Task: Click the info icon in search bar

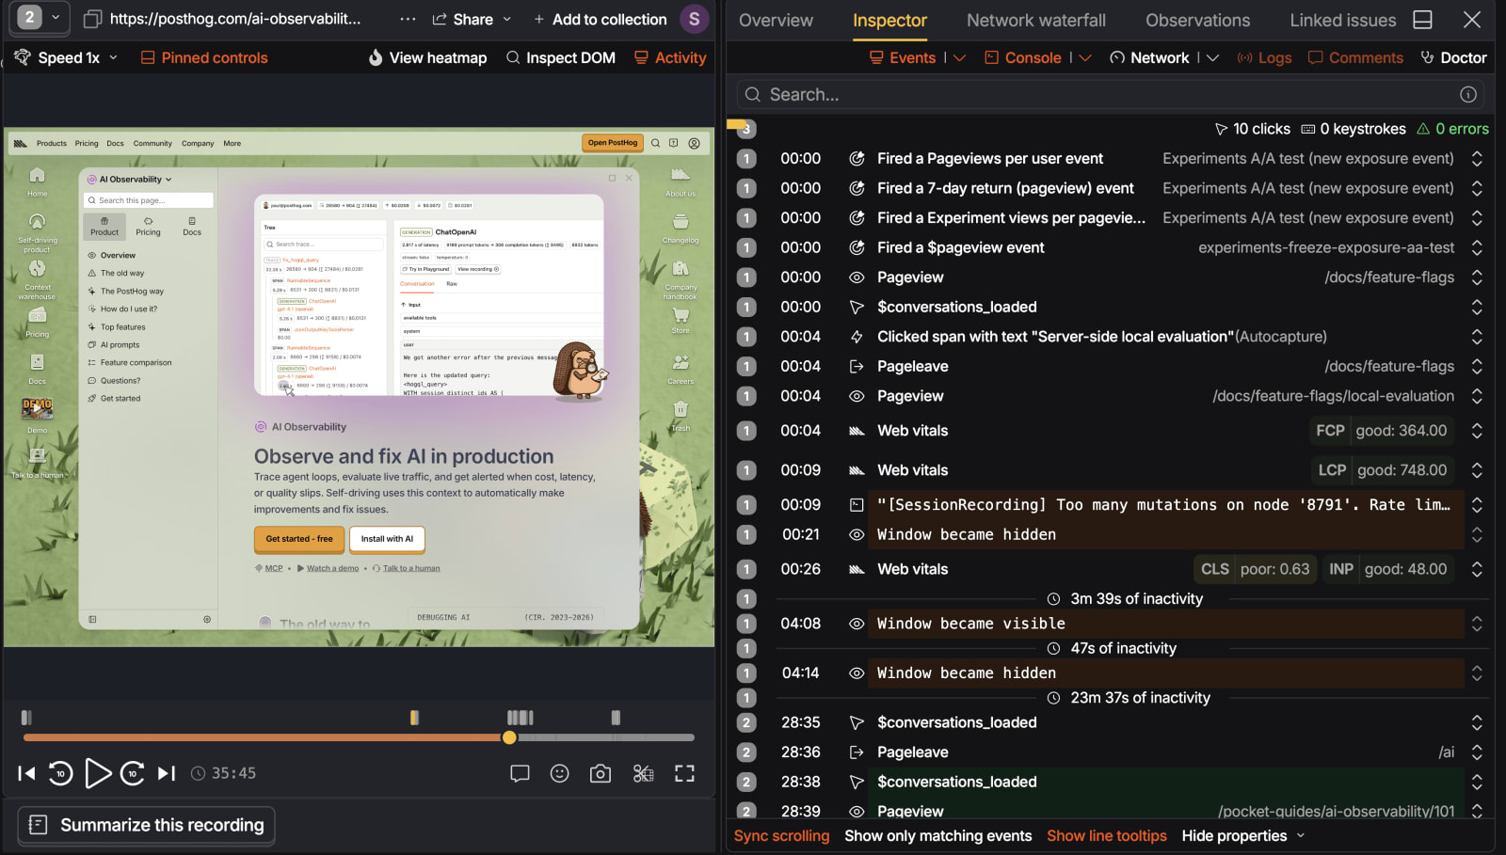Action: pos(1467,94)
